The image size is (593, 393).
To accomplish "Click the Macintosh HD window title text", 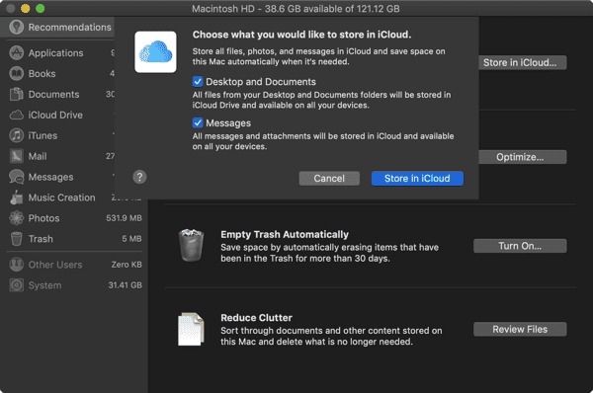I will [x=296, y=9].
